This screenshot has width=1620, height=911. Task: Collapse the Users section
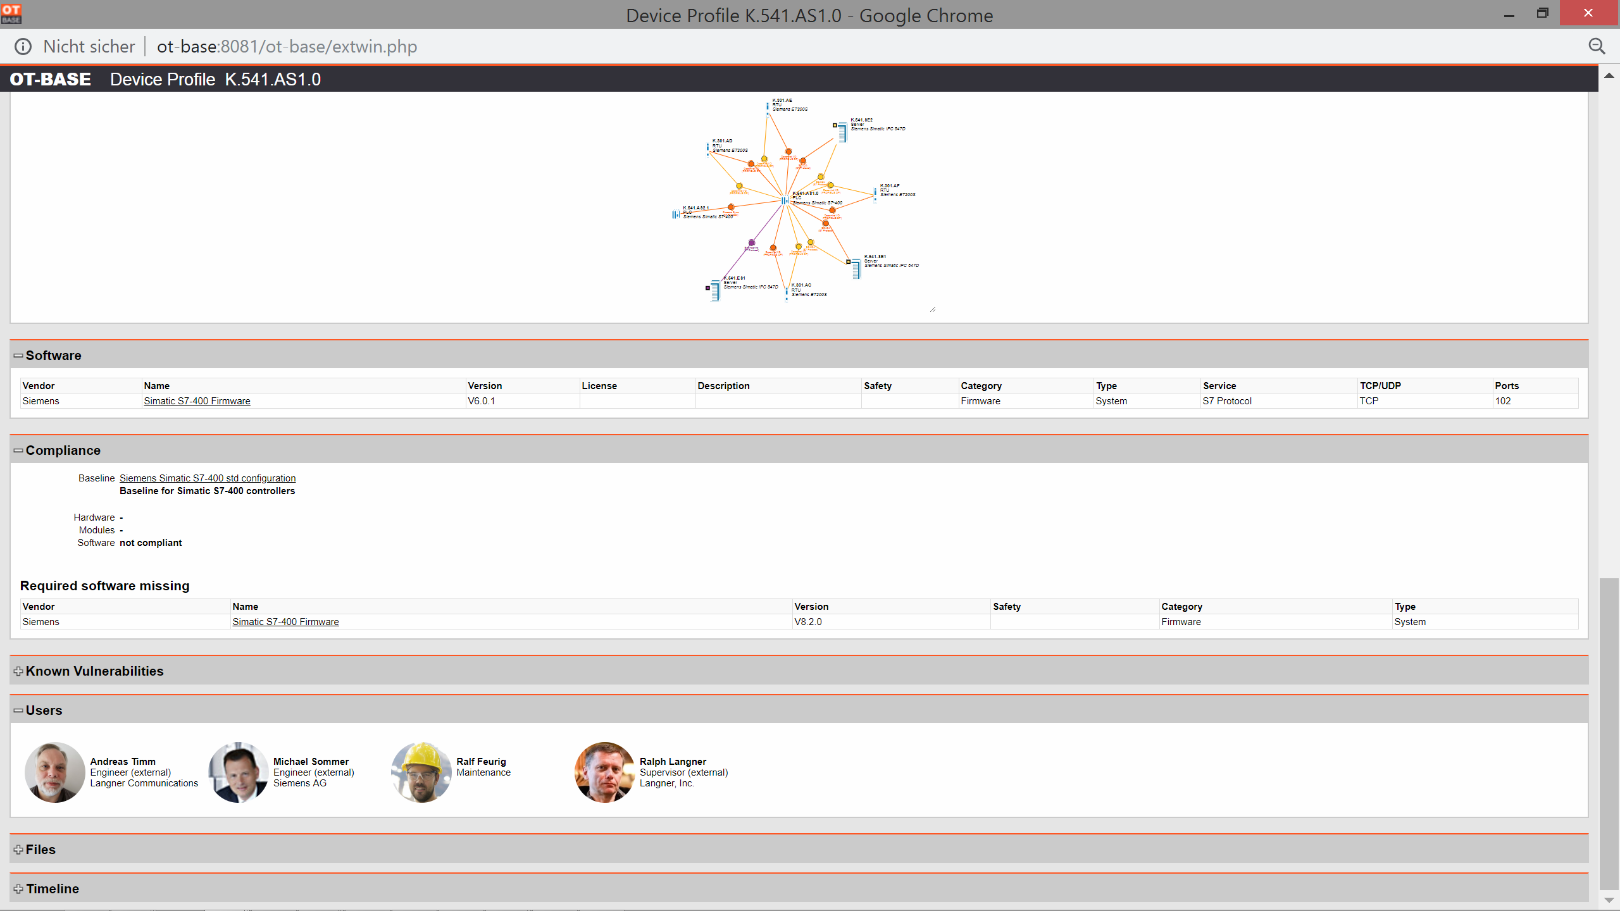click(18, 710)
